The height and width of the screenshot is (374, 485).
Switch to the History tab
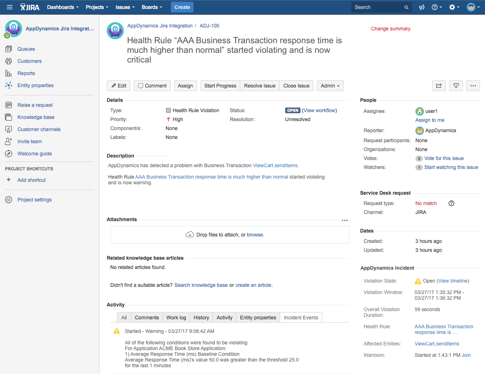201,317
